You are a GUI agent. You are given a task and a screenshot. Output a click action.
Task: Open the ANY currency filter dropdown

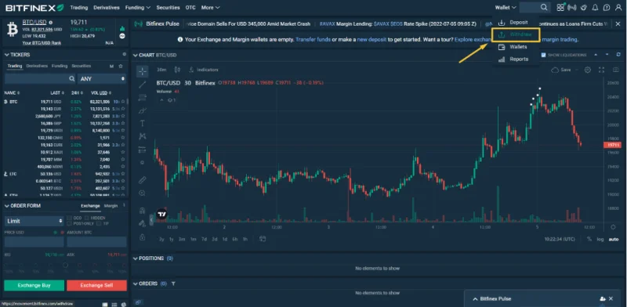(x=103, y=79)
